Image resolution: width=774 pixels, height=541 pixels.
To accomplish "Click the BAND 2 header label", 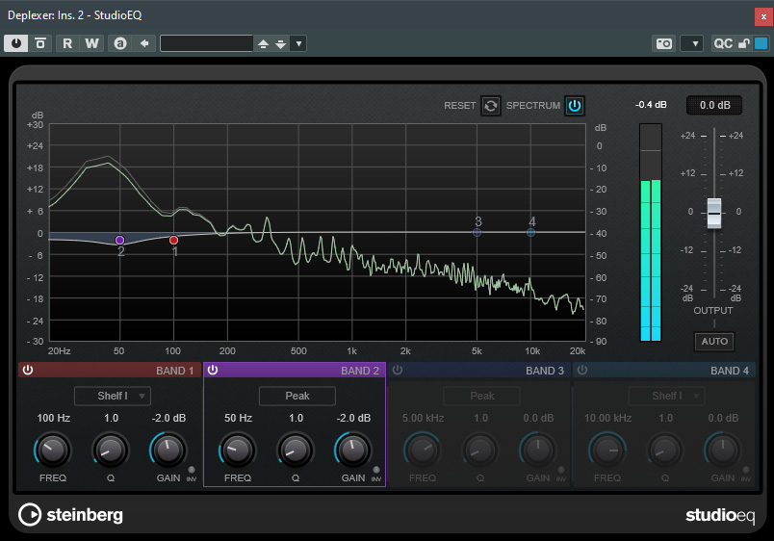I will tap(360, 371).
